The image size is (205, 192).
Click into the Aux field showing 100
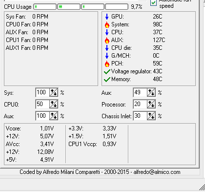pos(42,116)
